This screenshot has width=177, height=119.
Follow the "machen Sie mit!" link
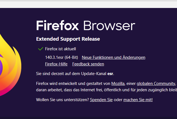click(138, 99)
